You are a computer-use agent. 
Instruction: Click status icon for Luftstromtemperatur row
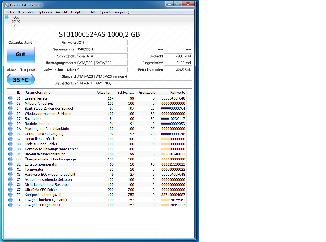(10, 164)
